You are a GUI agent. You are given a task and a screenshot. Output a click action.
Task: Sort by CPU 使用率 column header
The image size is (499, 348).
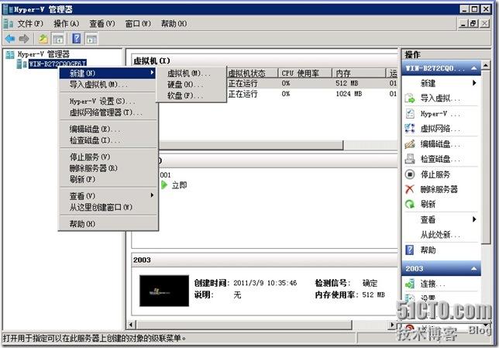pyautogui.click(x=305, y=73)
